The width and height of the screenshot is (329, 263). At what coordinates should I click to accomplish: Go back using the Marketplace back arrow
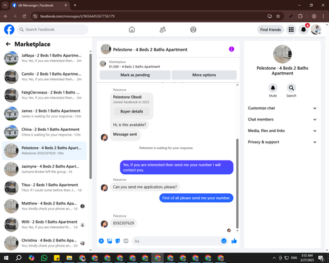pyautogui.click(x=8, y=44)
